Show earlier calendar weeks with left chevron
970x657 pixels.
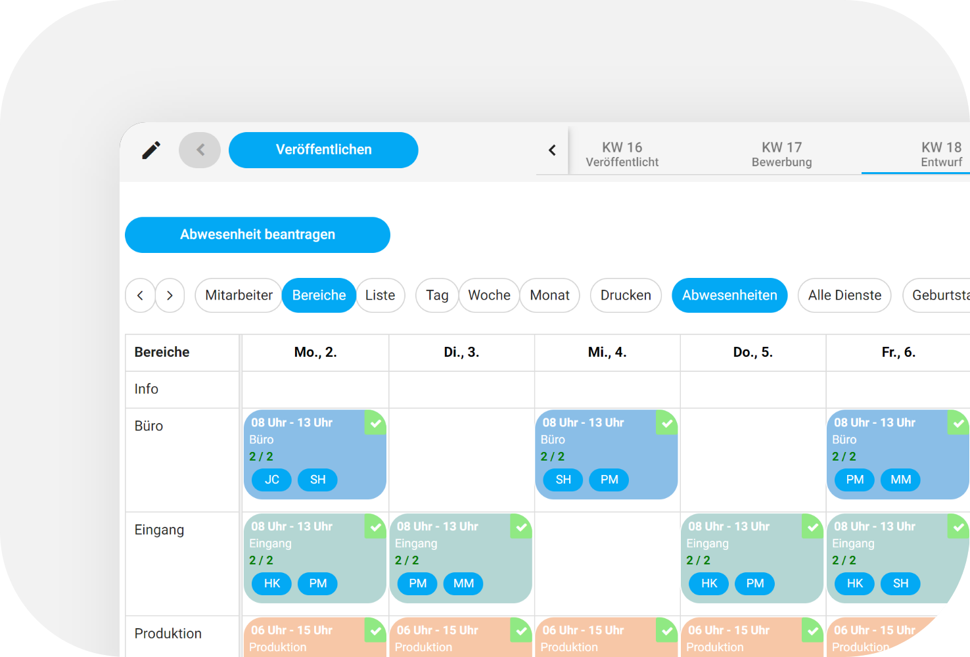click(552, 150)
